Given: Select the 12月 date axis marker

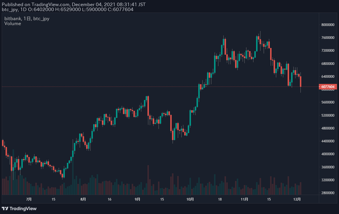Looking at the screenshot, I should tap(297, 199).
